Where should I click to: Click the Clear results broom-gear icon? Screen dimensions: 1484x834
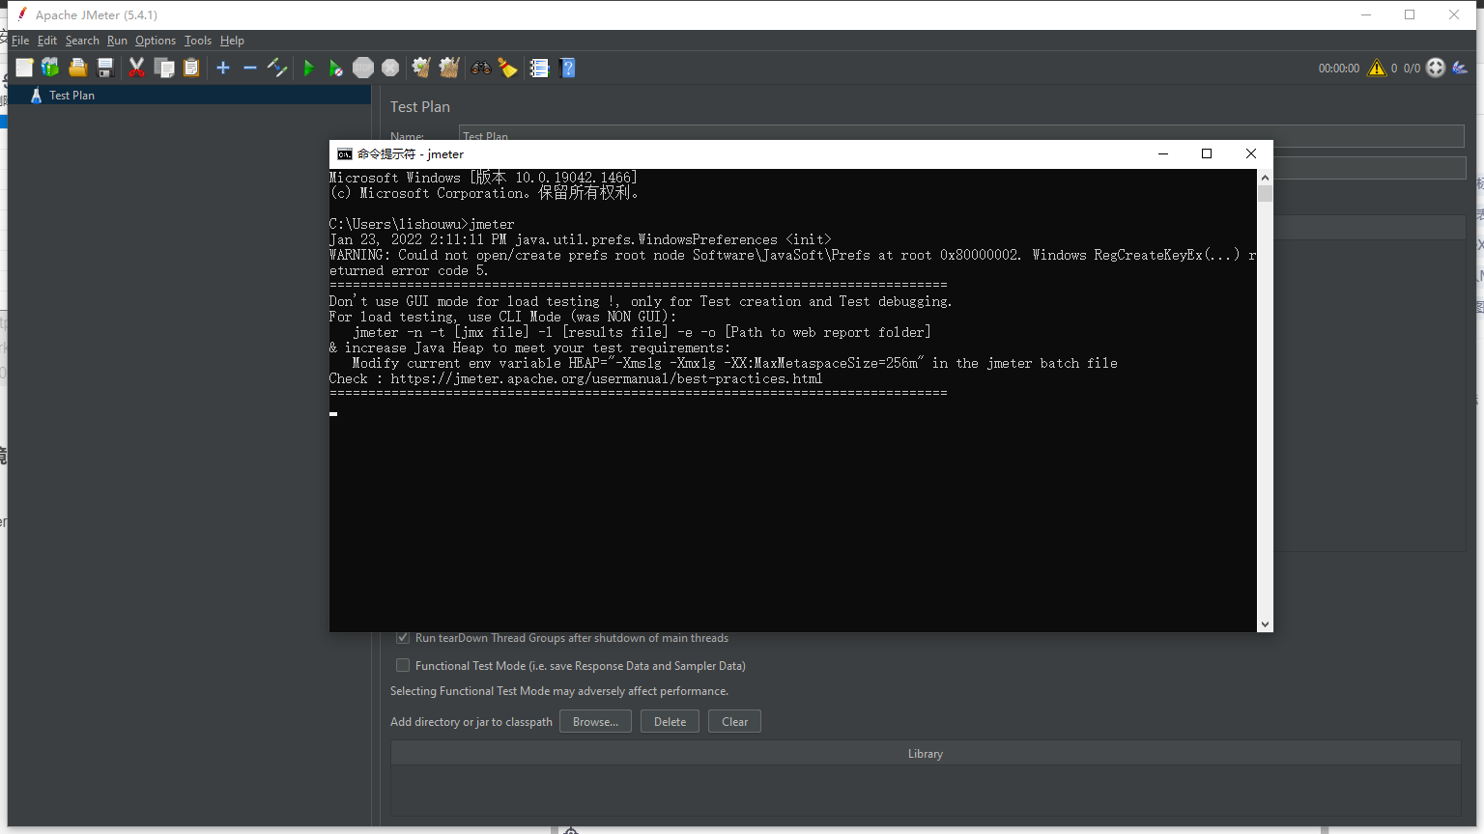coord(421,68)
